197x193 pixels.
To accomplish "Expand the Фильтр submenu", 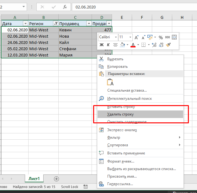I will click(141, 137).
